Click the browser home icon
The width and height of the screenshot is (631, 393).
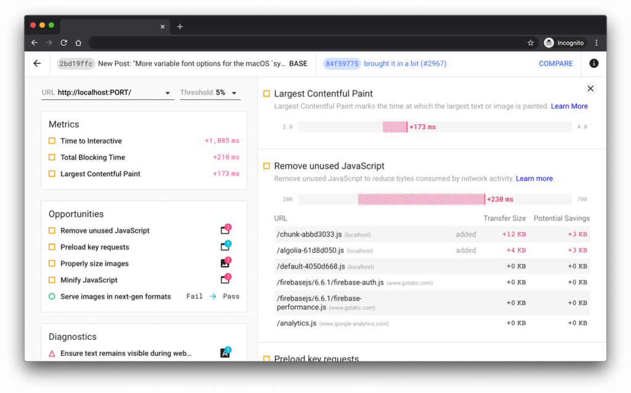coord(78,43)
